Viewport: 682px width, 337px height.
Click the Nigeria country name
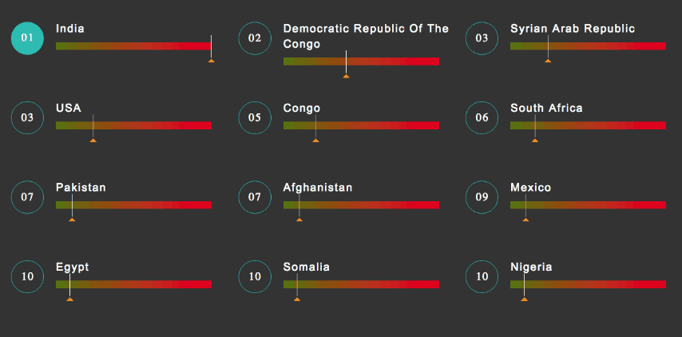pyautogui.click(x=531, y=267)
